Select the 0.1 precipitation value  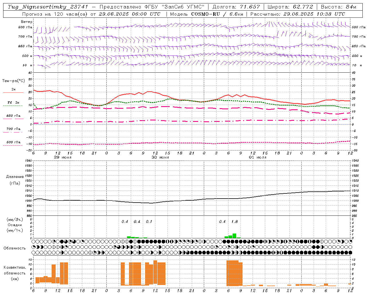click(149, 221)
